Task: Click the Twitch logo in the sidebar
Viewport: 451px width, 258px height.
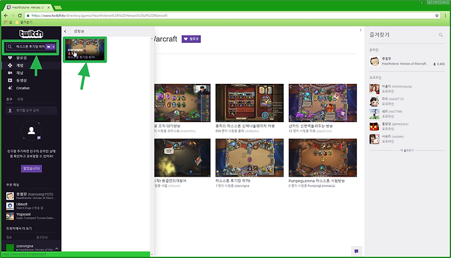Action: coord(31,34)
